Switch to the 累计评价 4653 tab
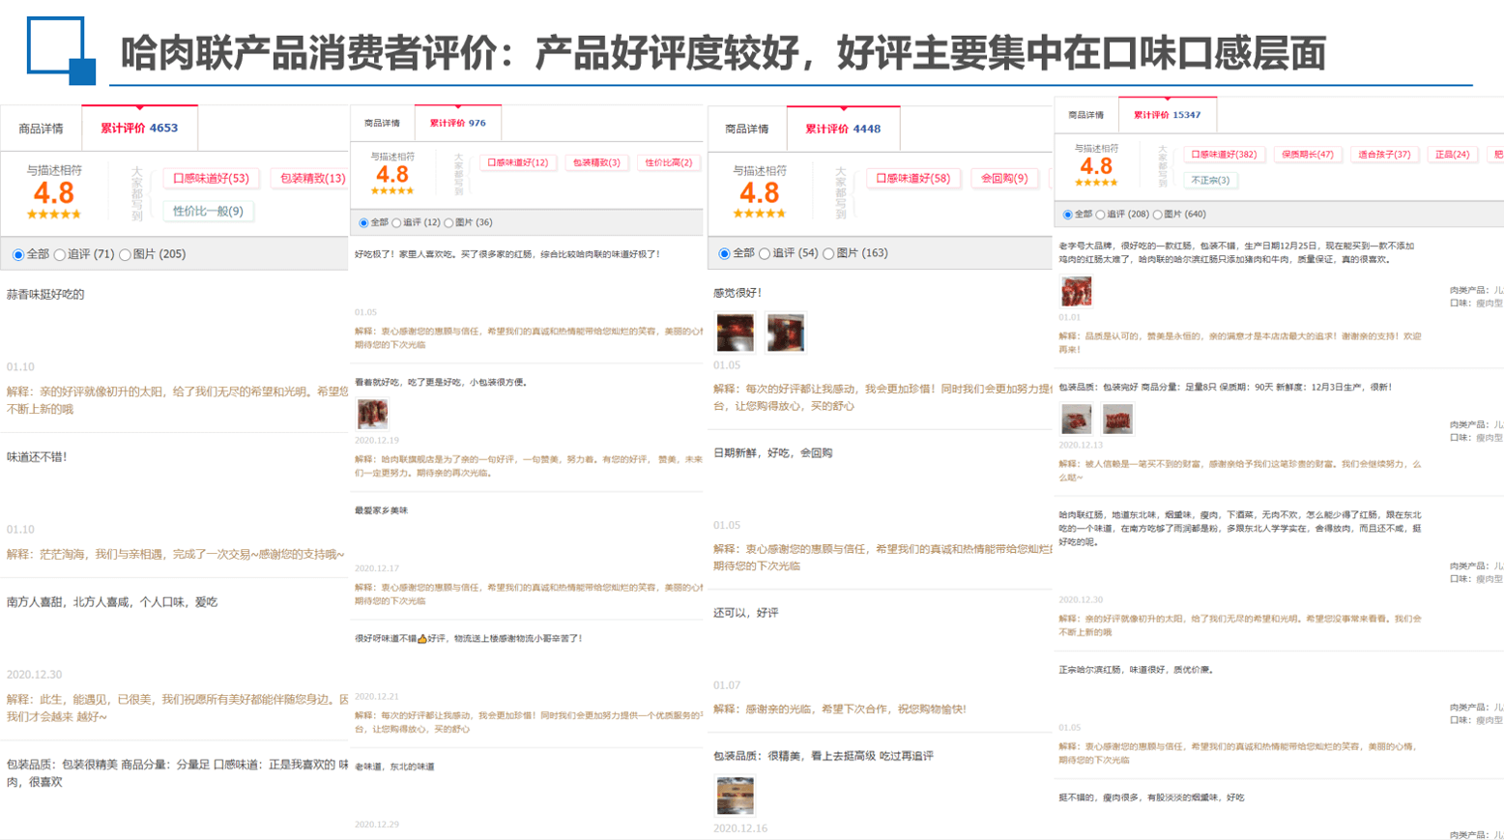The height and width of the screenshot is (840, 1504). [139, 128]
